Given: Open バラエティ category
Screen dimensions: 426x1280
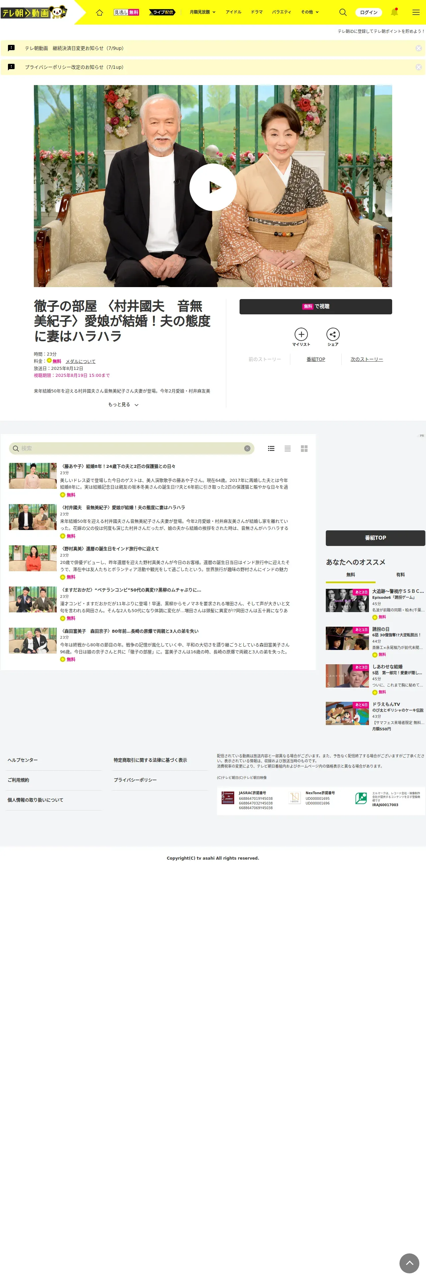Looking at the screenshot, I should point(282,12).
